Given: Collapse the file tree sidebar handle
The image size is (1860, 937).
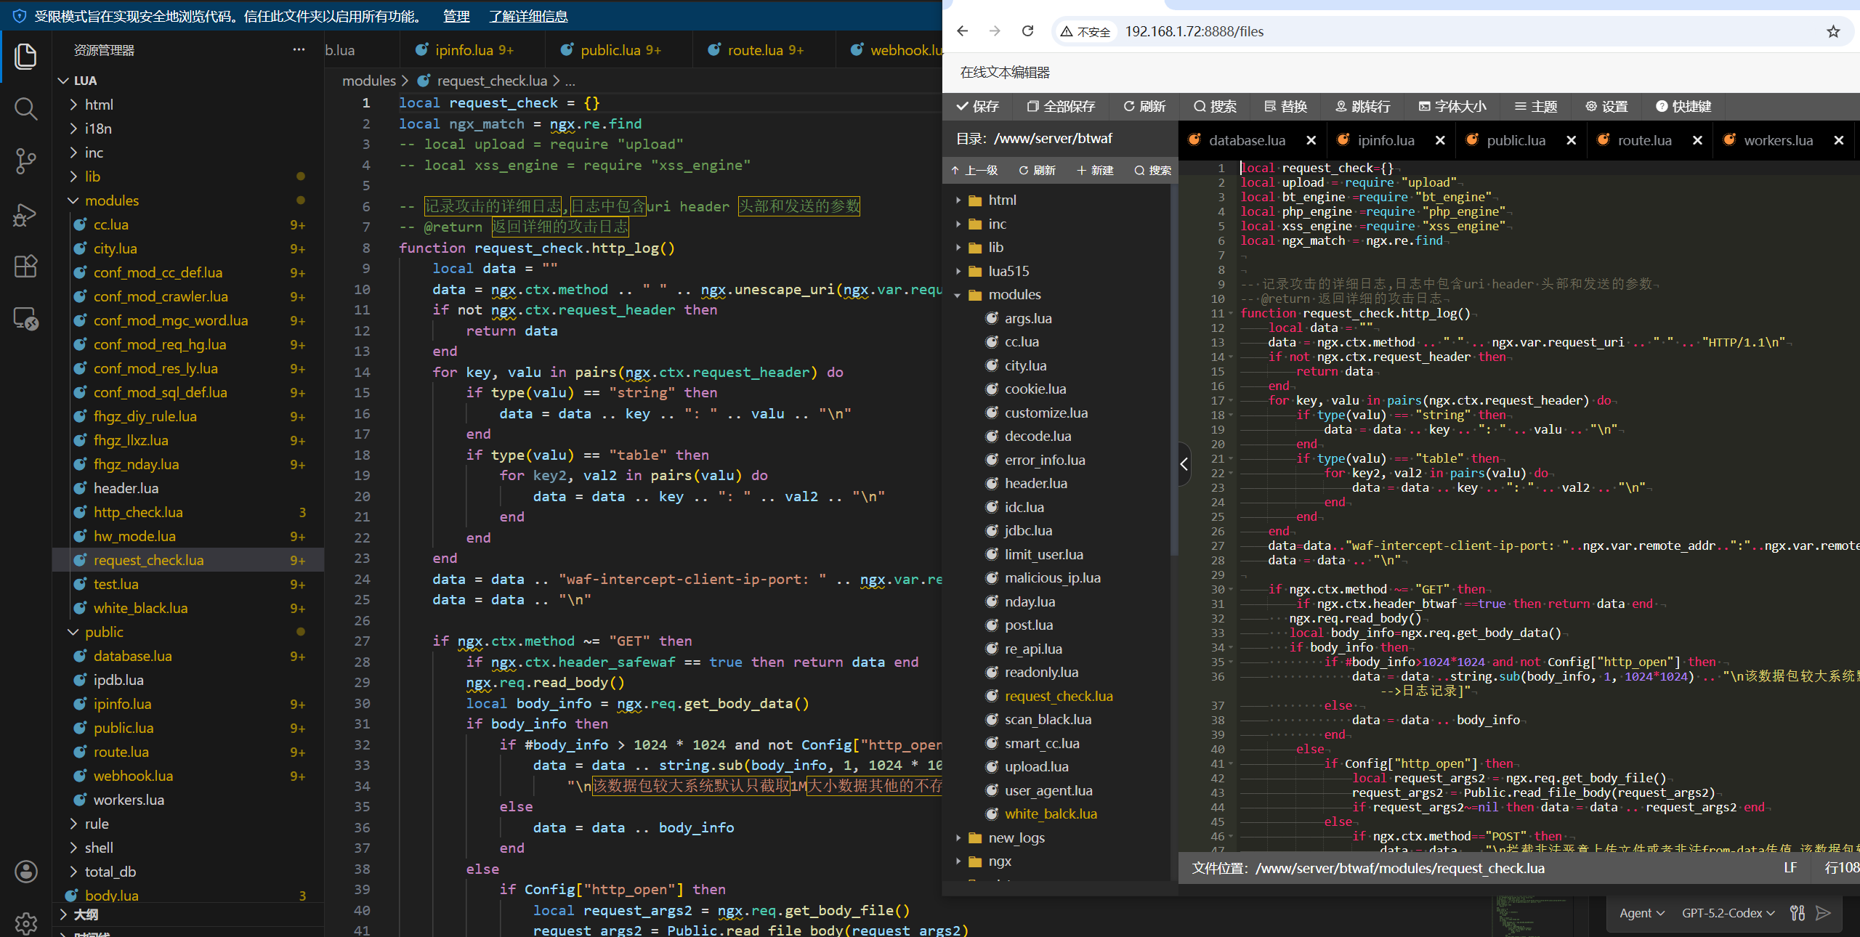Looking at the screenshot, I should coord(1184,464).
